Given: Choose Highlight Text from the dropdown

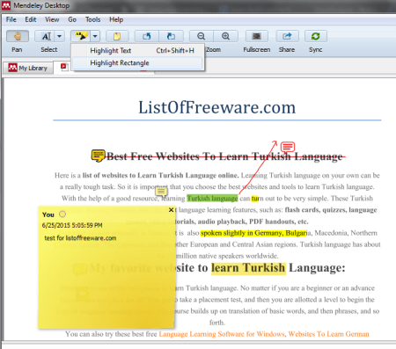Looking at the screenshot, I should [x=137, y=50].
